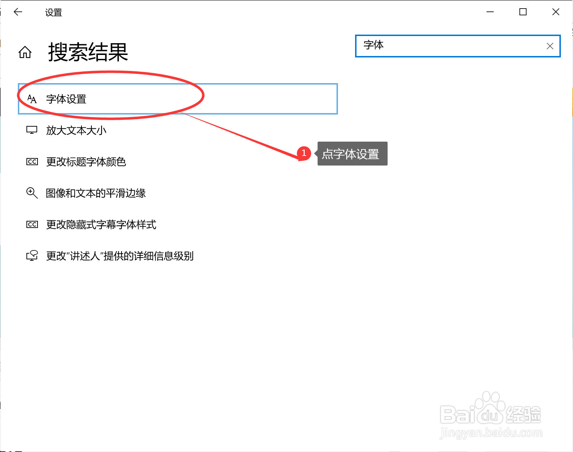Click the 搜索结果 heading text
Viewport: 573px width, 452px height.
click(x=87, y=52)
